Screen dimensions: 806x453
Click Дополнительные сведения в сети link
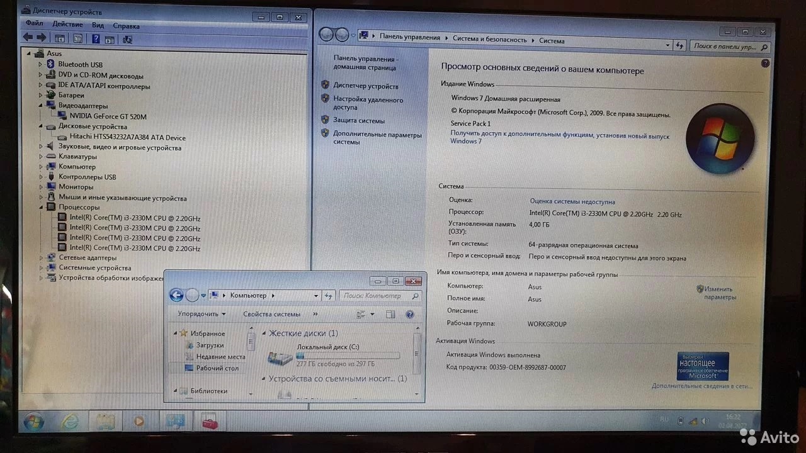pyautogui.click(x=702, y=386)
